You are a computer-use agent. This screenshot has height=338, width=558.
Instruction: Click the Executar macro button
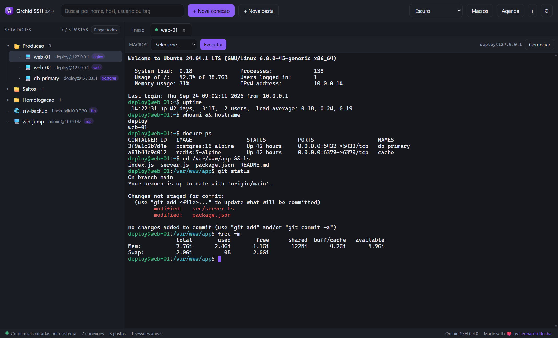[x=213, y=45]
